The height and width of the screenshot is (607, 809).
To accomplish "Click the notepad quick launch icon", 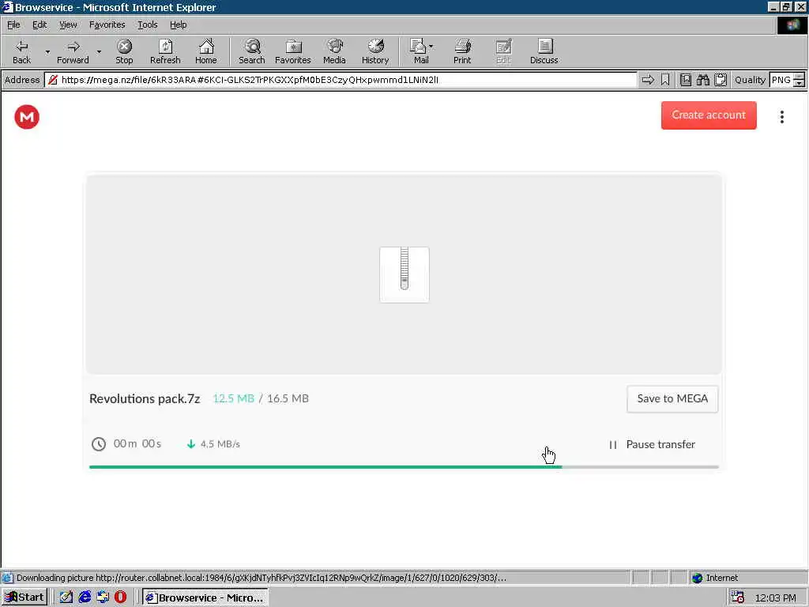I will (66, 598).
